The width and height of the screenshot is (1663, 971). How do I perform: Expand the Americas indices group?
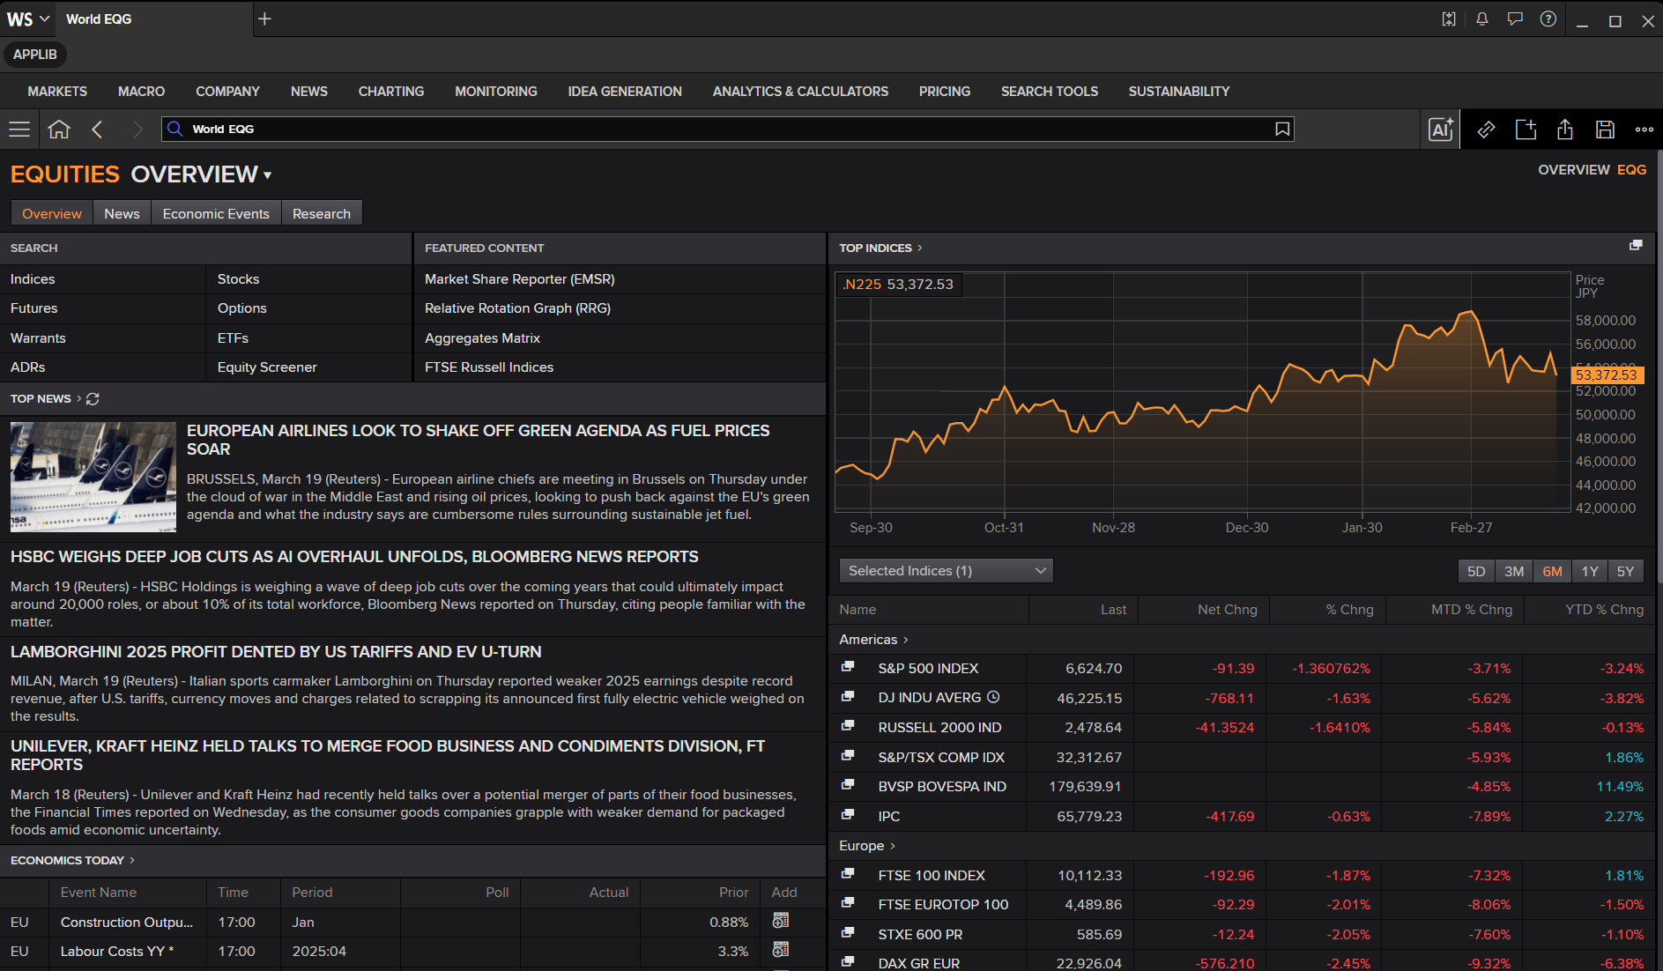[873, 639]
